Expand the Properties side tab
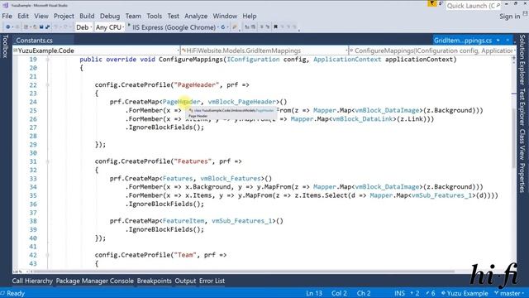Screen dimensions: 529x298 [522, 178]
